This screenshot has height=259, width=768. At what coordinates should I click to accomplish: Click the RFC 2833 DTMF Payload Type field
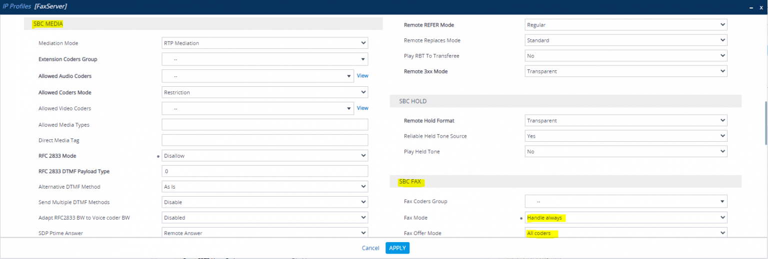pos(264,171)
